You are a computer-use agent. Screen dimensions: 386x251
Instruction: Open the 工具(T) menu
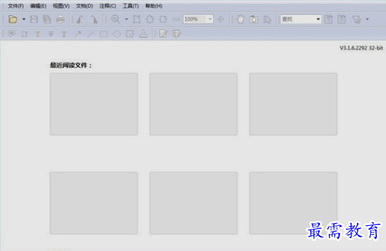pos(130,6)
